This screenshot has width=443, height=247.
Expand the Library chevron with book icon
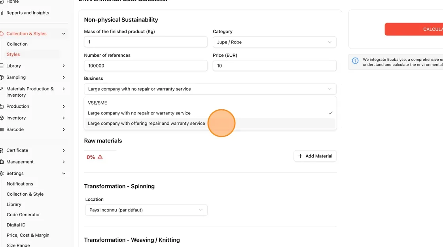pyautogui.click(x=64, y=66)
